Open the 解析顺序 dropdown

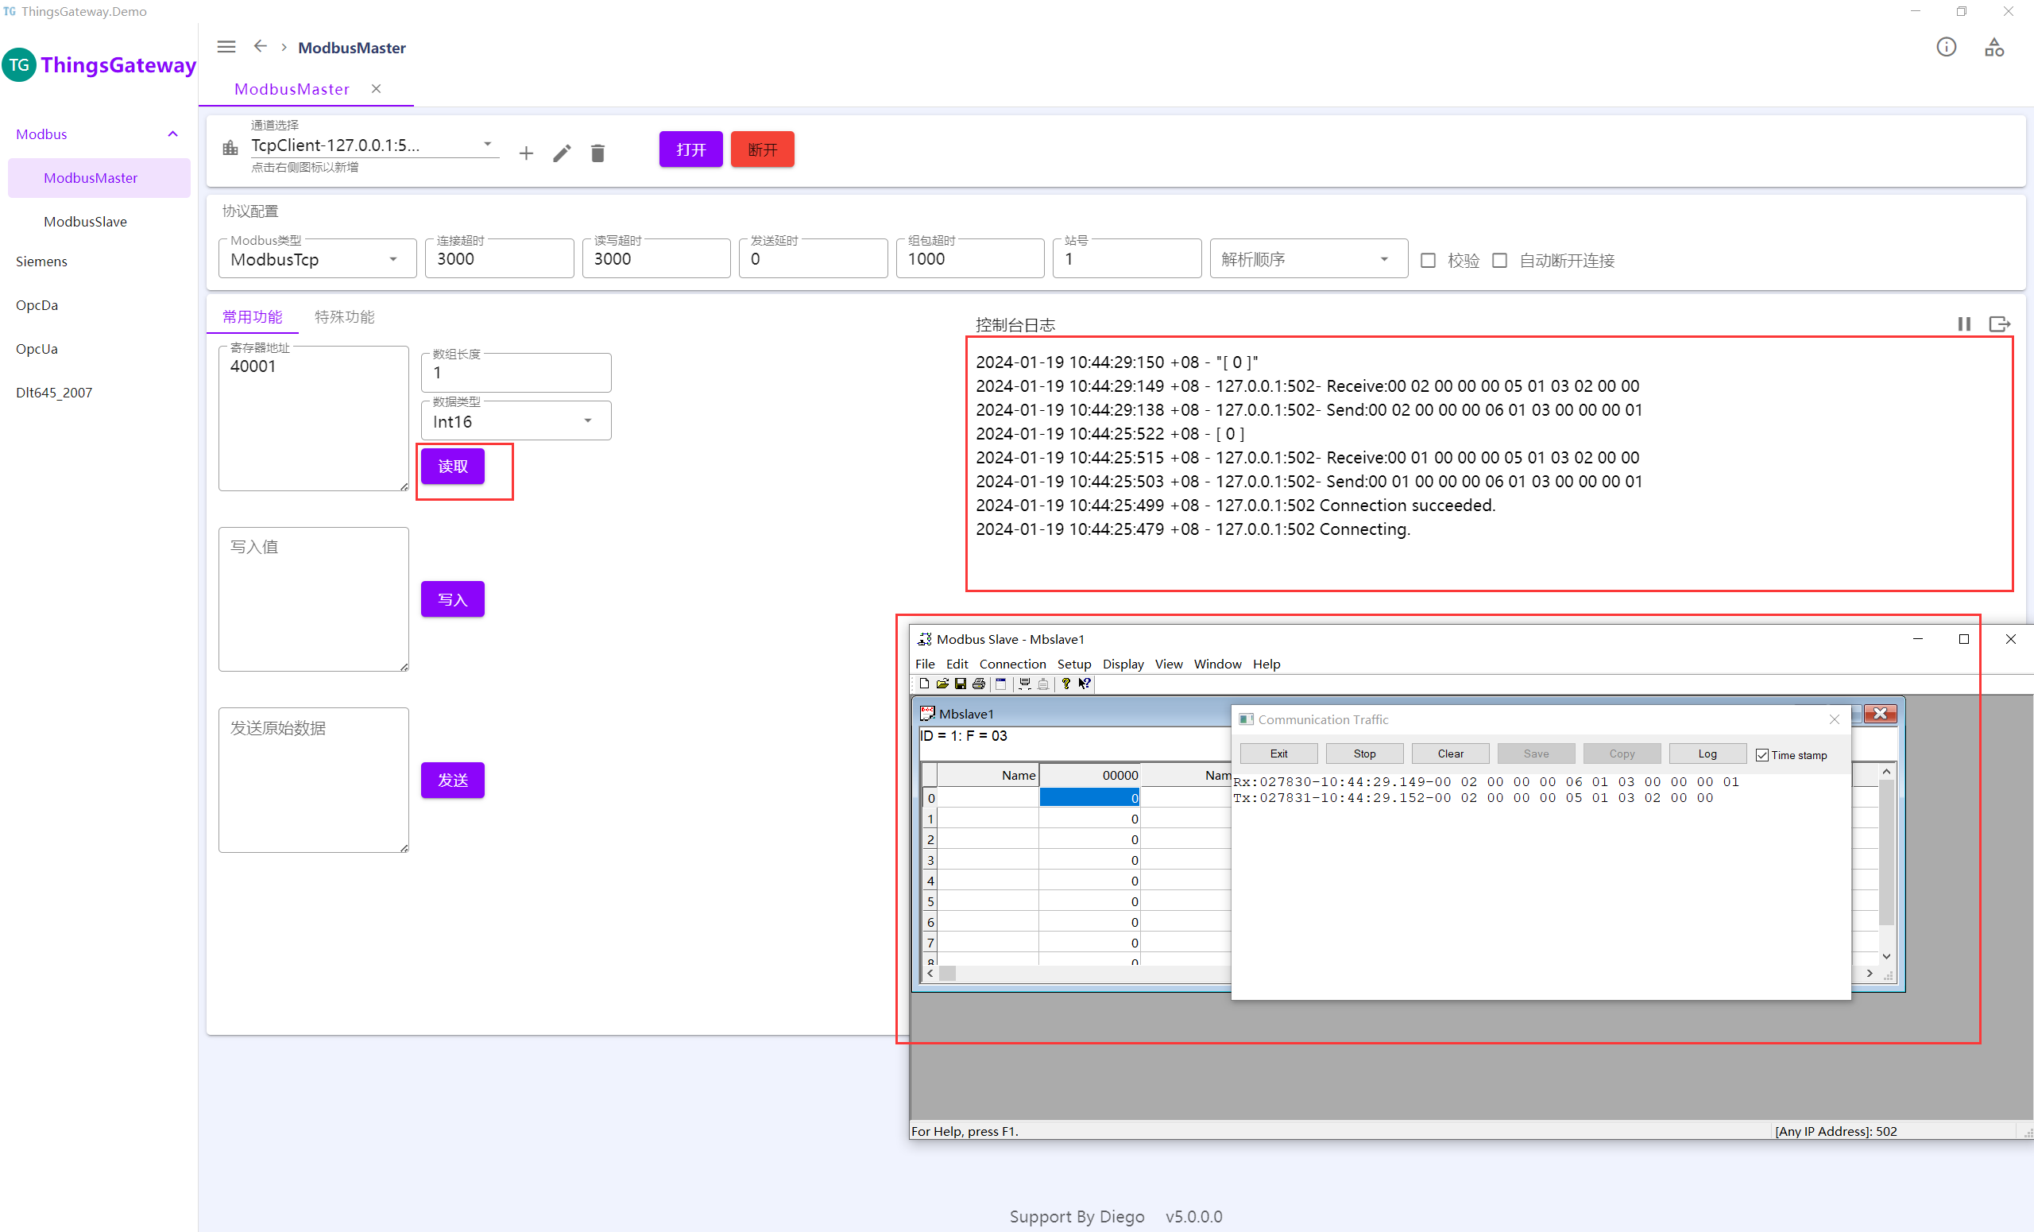[x=1308, y=259]
